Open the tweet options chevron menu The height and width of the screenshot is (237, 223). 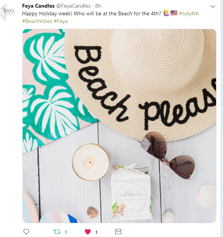tap(213, 7)
